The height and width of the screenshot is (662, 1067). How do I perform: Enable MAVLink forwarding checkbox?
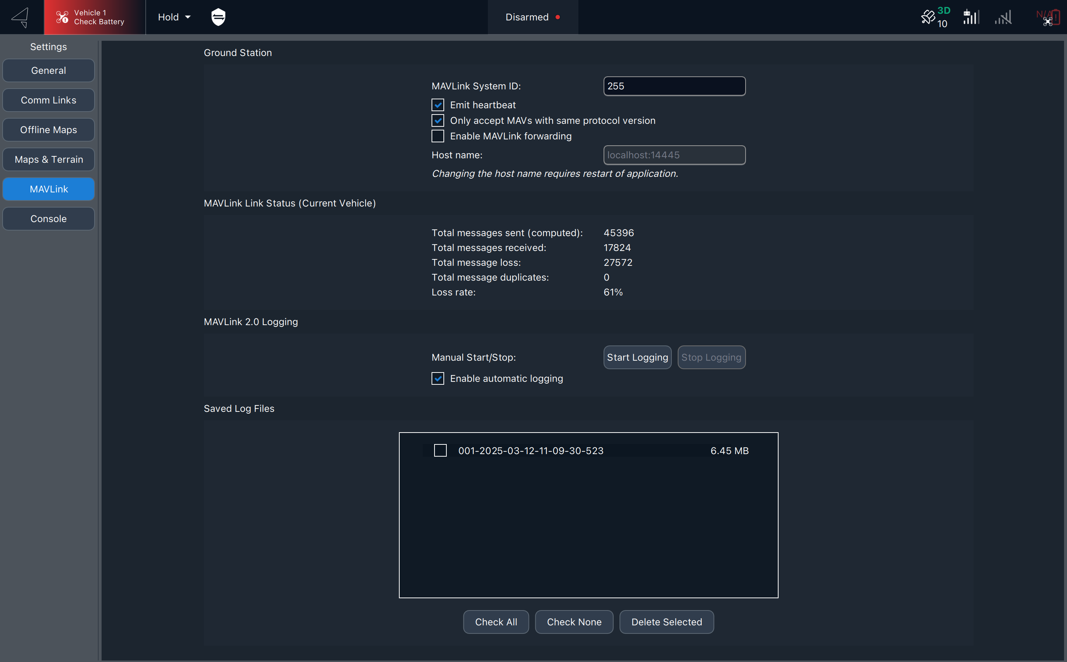point(437,136)
